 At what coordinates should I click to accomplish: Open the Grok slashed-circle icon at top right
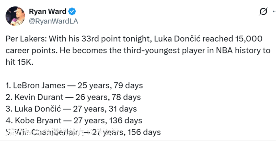click(263, 12)
